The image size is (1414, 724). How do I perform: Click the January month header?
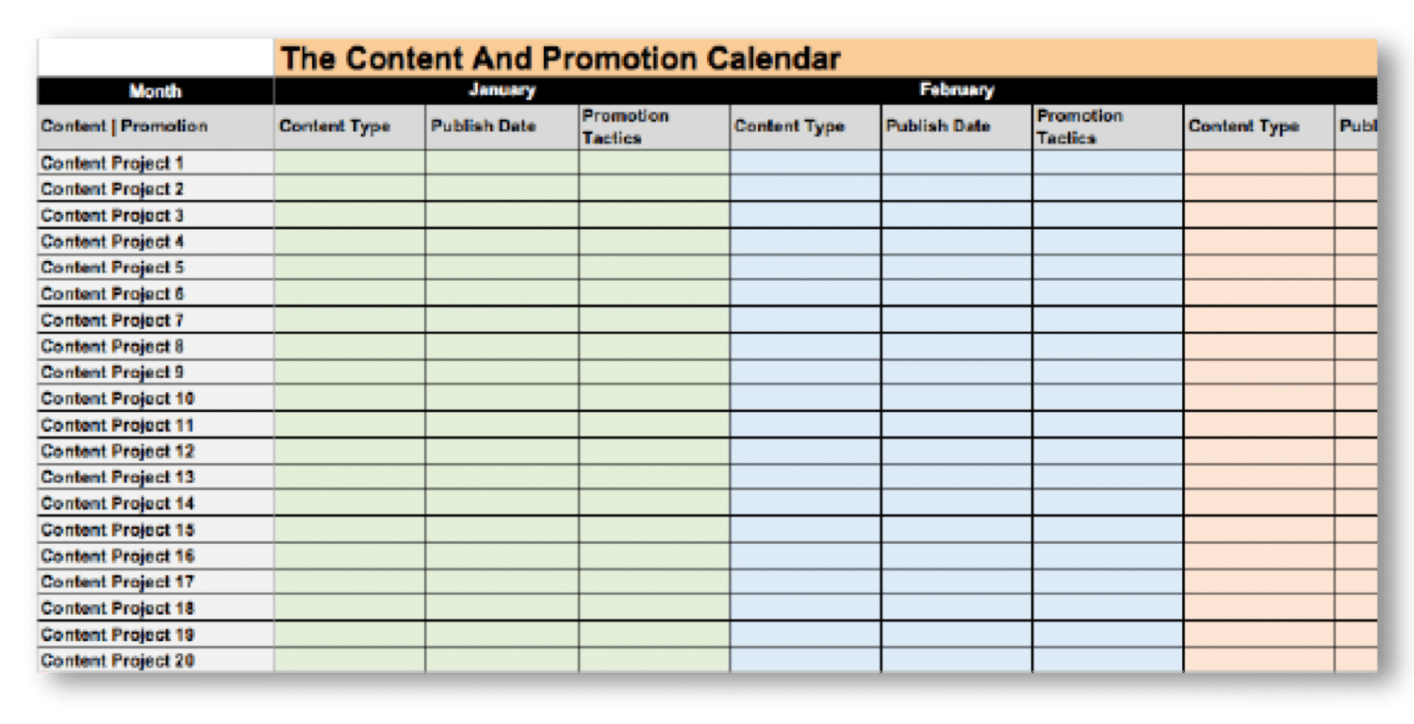pyautogui.click(x=501, y=90)
